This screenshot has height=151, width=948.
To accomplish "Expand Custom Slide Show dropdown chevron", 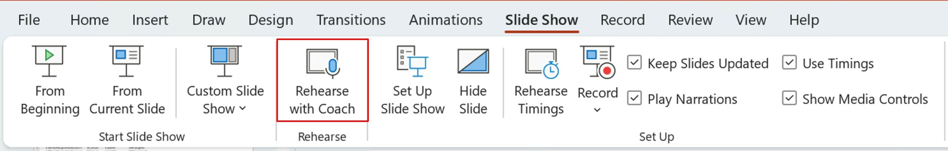I will click(243, 108).
